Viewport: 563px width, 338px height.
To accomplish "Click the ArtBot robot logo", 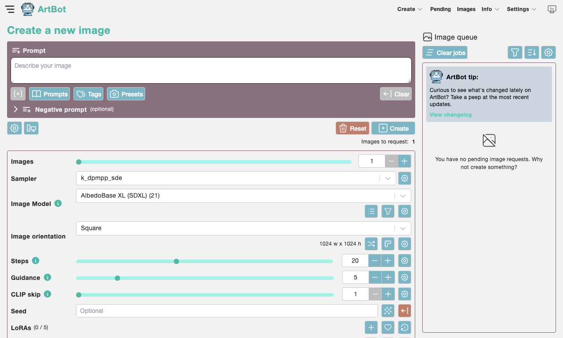I will coord(28,9).
